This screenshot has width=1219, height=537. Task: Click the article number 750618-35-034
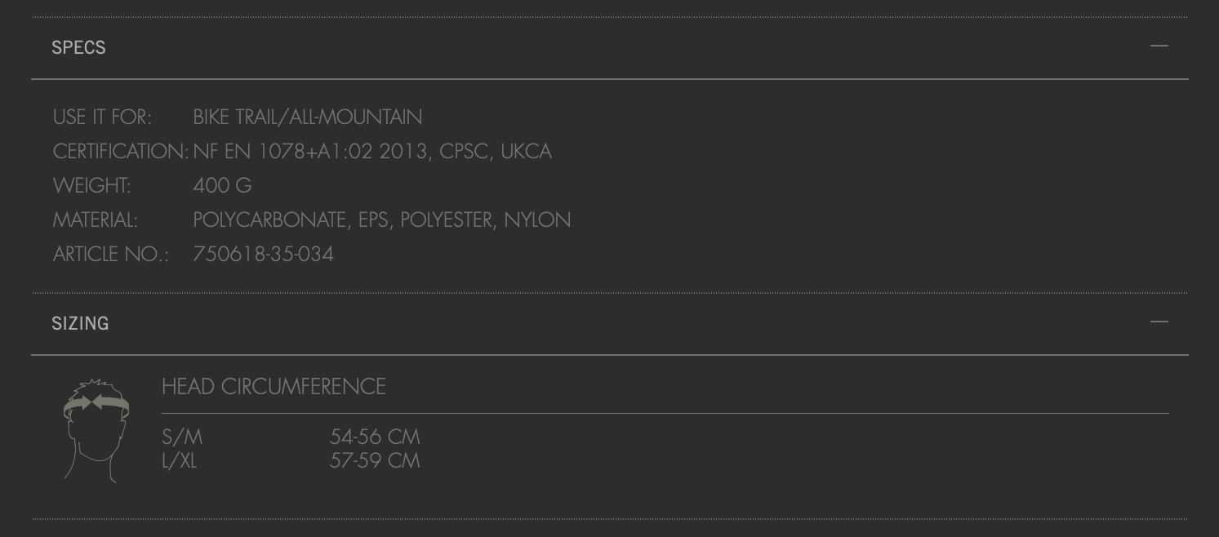[x=263, y=254]
